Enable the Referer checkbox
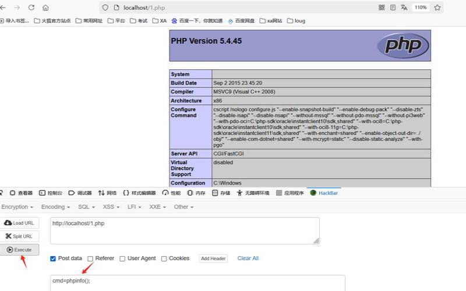Image resolution: width=466 pixels, height=291 pixels. (90, 258)
